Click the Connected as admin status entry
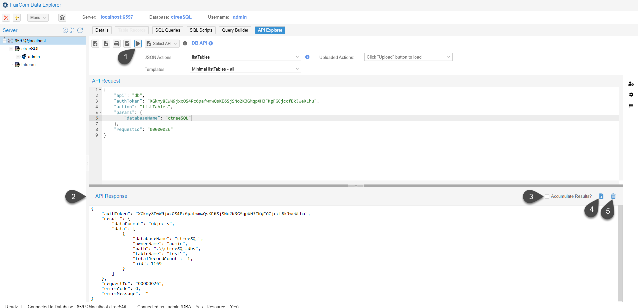This screenshot has height=308, width=638. [188, 307]
